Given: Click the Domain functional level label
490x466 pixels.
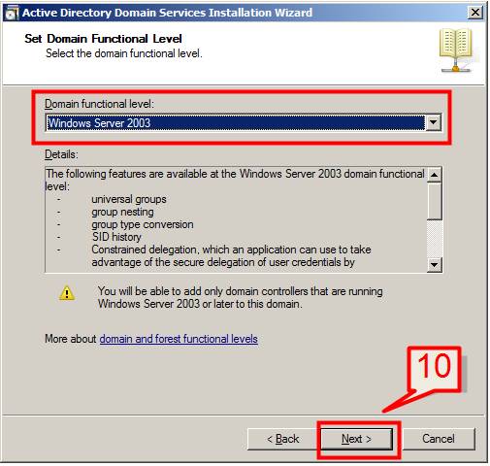Looking at the screenshot, I should (x=99, y=104).
